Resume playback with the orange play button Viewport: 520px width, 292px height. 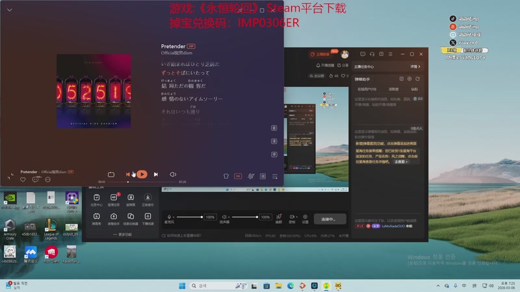point(142,174)
